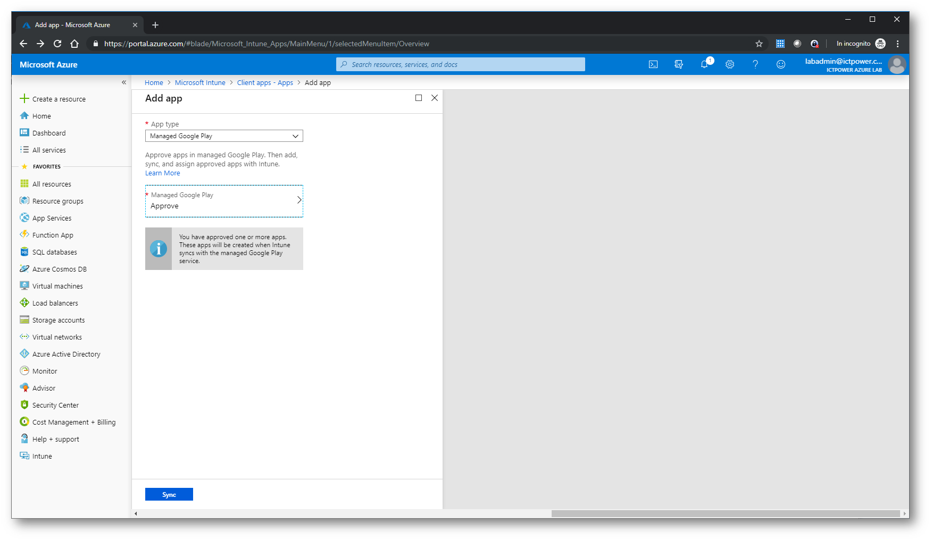Image resolution: width=932 pixels, height=541 pixels.
Task: Open the help question mark
Action: 755,64
